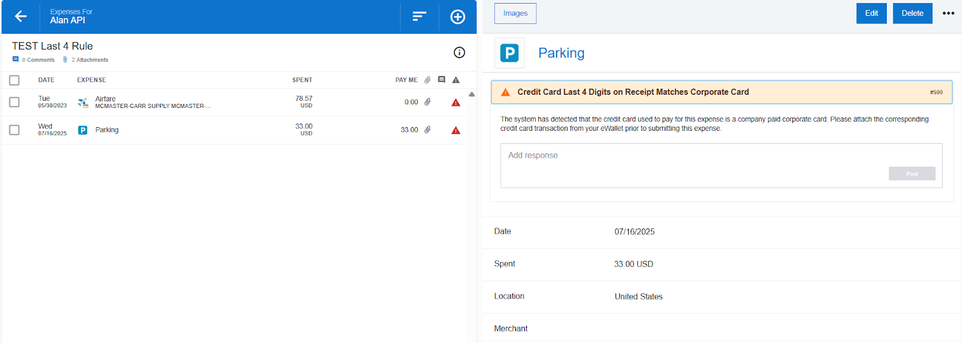Open the report info icon
The image size is (962, 343).
click(x=459, y=53)
